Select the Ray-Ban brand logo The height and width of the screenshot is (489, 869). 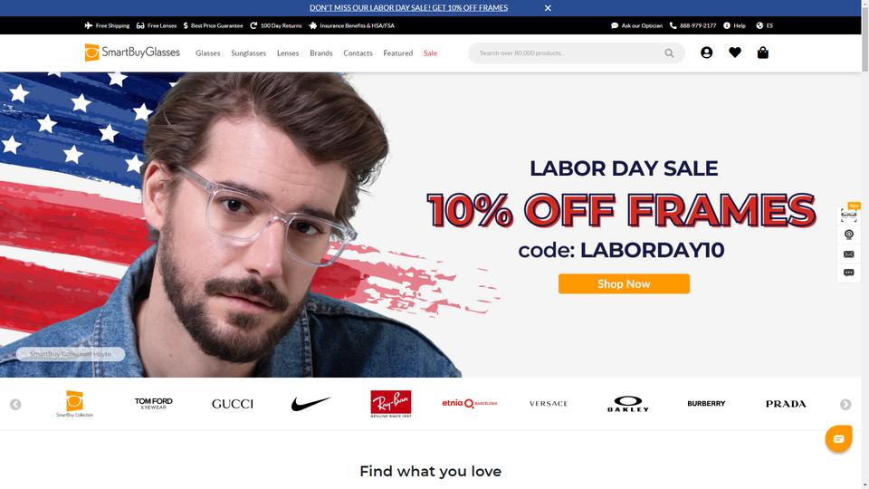click(x=391, y=404)
